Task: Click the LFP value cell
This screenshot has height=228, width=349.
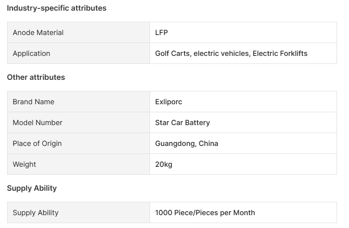Action: tap(162, 32)
